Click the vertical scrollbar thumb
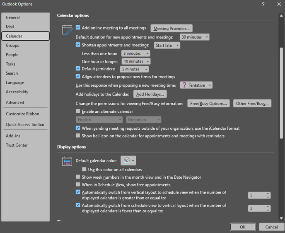285x233 pixels. 281,93
